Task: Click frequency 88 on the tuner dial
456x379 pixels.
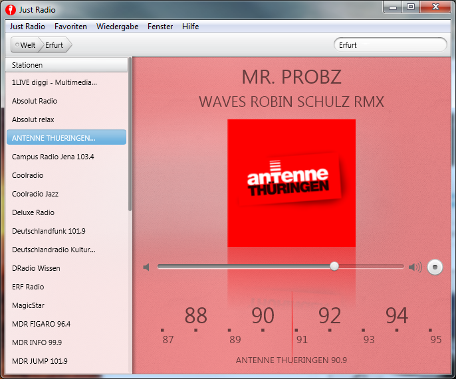Action: coord(195,316)
